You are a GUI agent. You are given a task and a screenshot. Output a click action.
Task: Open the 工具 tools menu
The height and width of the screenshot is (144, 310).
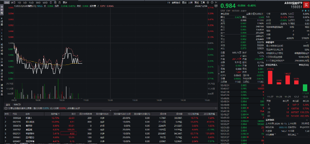[202, 2]
